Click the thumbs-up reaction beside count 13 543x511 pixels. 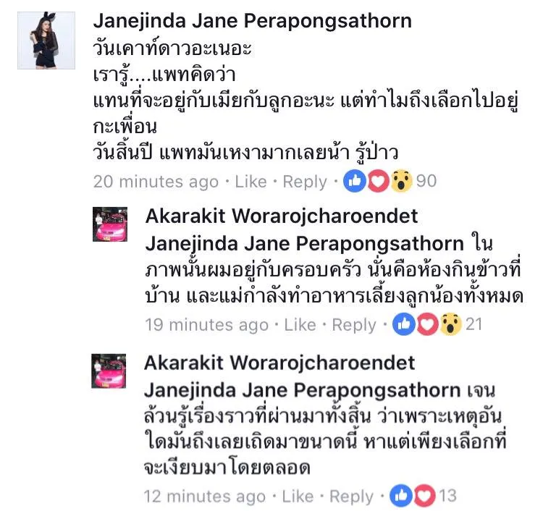coord(401,496)
